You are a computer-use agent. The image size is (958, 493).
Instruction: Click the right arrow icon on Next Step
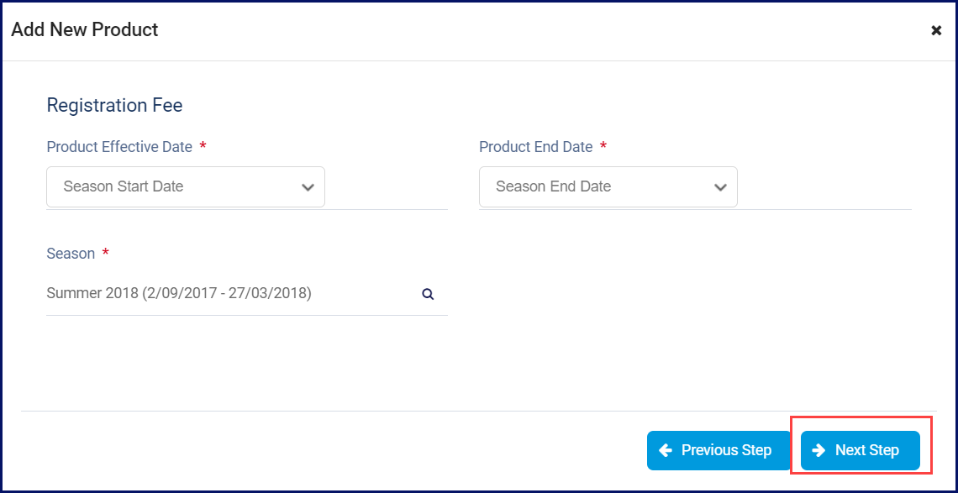(x=819, y=451)
